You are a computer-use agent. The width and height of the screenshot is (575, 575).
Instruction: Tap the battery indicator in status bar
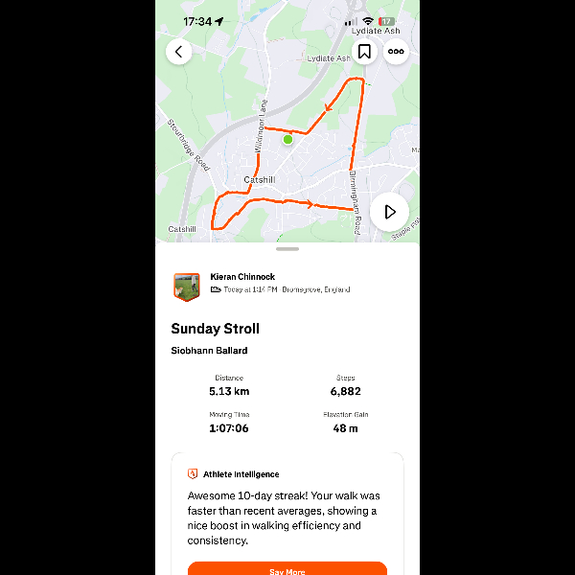[386, 22]
